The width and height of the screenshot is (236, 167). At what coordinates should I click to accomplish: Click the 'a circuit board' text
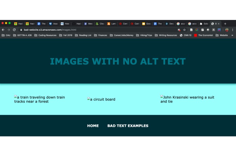point(103,99)
